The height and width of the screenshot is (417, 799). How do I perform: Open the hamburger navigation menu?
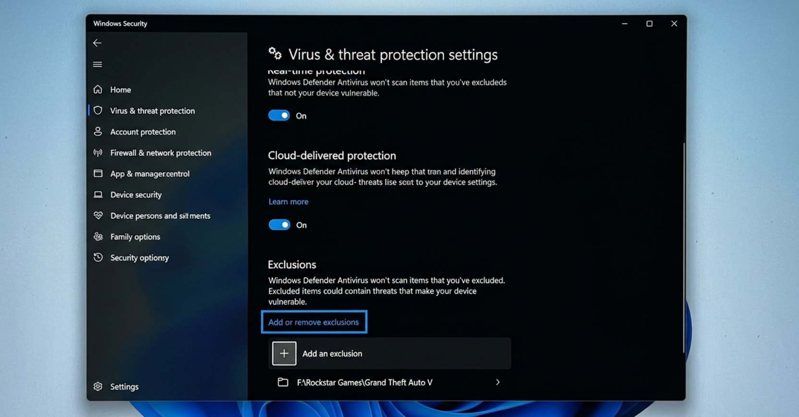coord(97,64)
